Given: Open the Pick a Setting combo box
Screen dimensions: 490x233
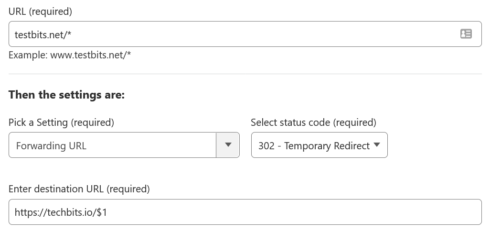Looking at the screenshot, I should click(x=124, y=145).
